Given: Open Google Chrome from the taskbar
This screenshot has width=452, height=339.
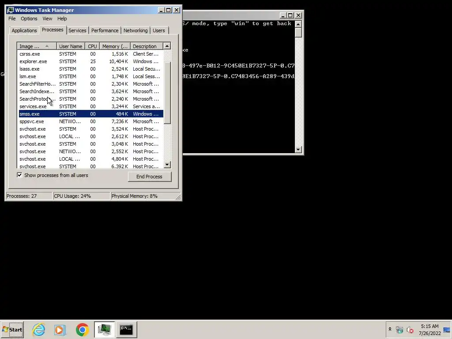Looking at the screenshot, I should (83, 329).
